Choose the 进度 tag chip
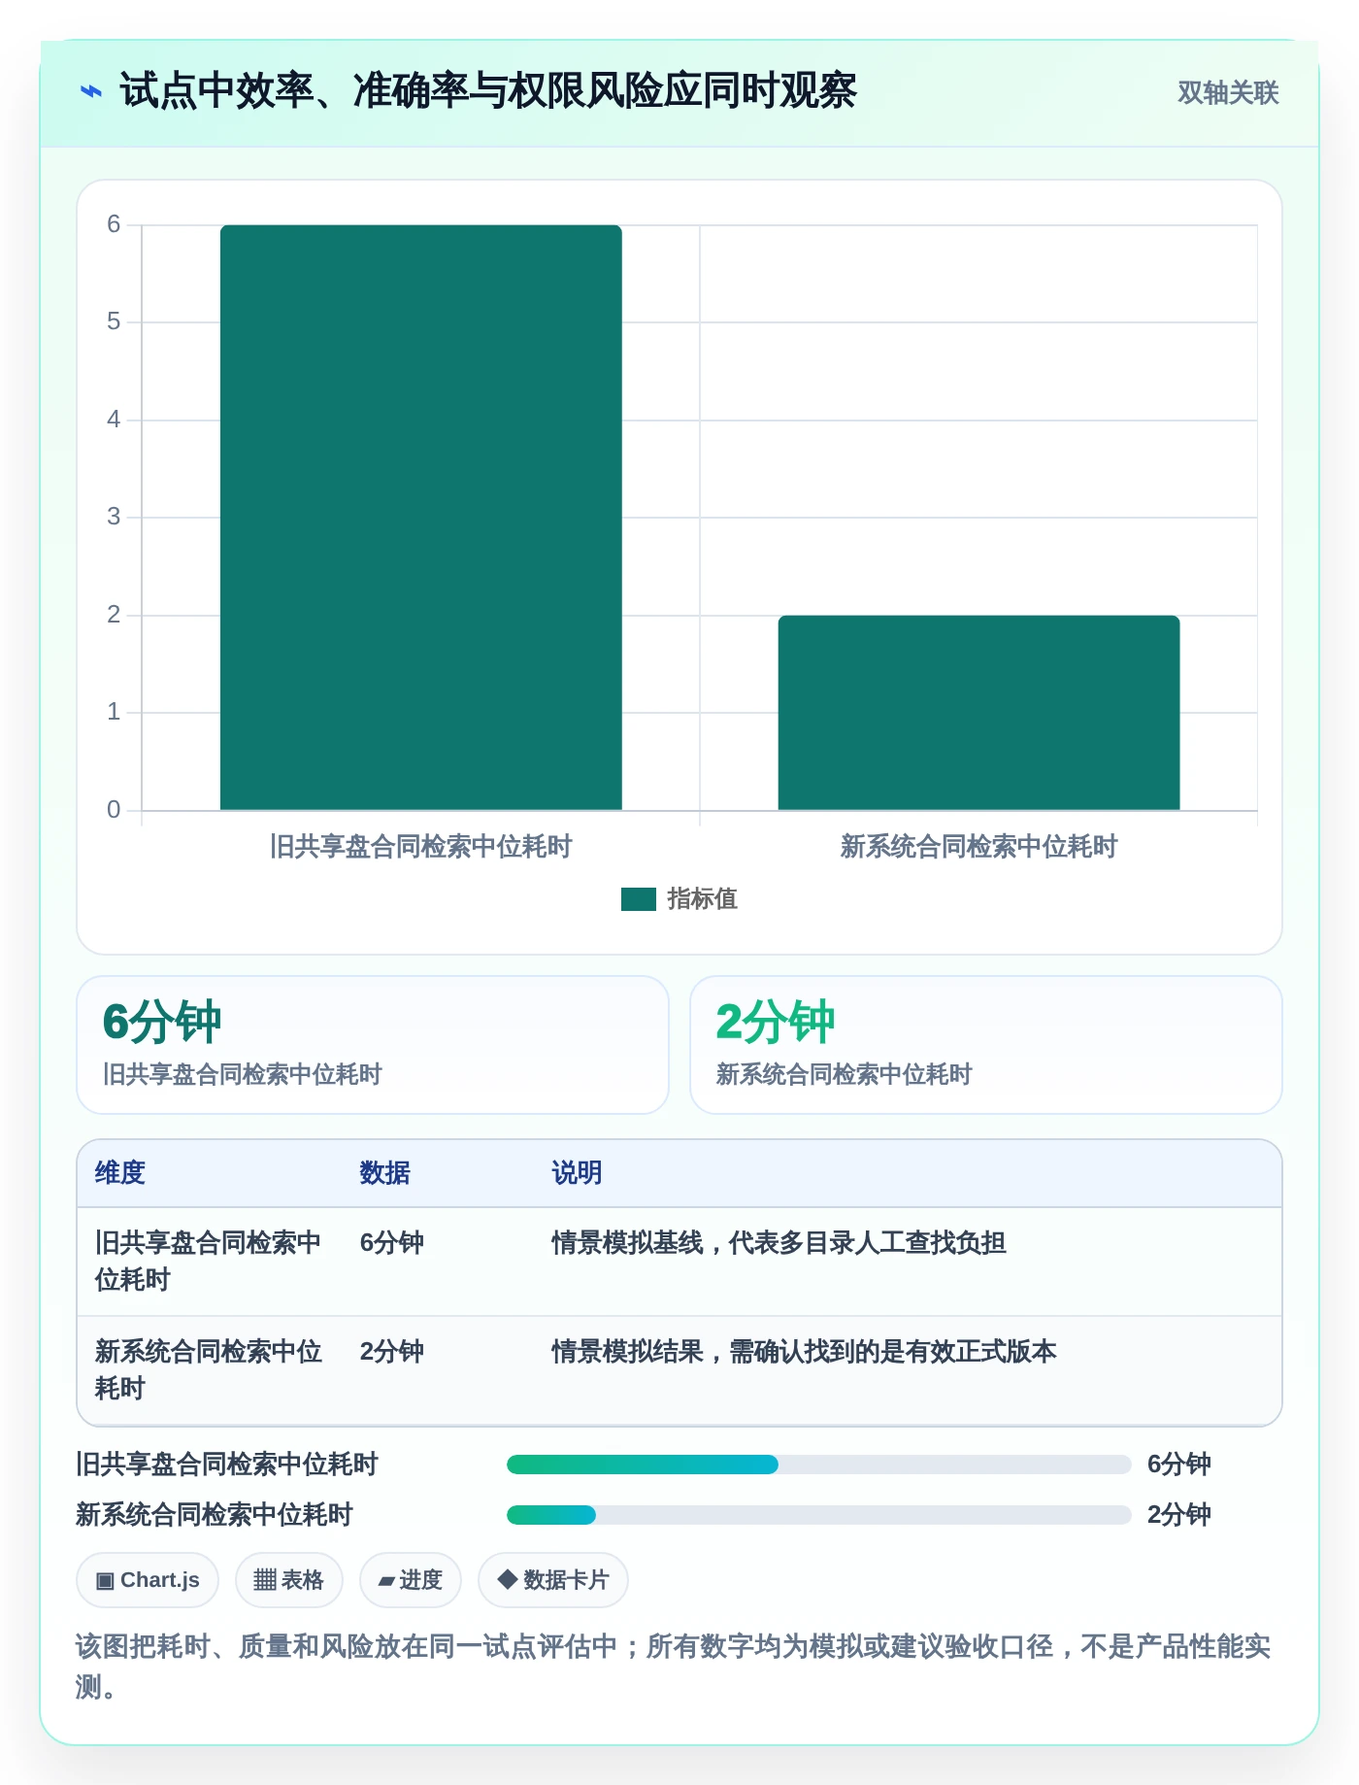 pos(411,1580)
